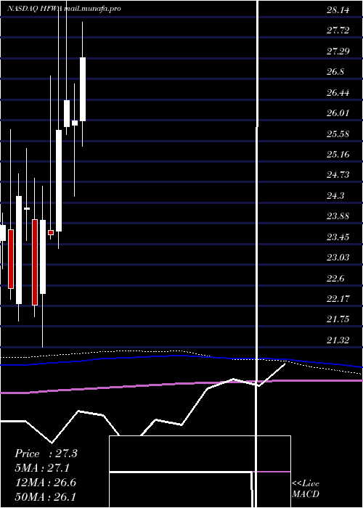Click the 27.72 price axis label
This screenshot has height=508, width=363.
tap(338, 30)
